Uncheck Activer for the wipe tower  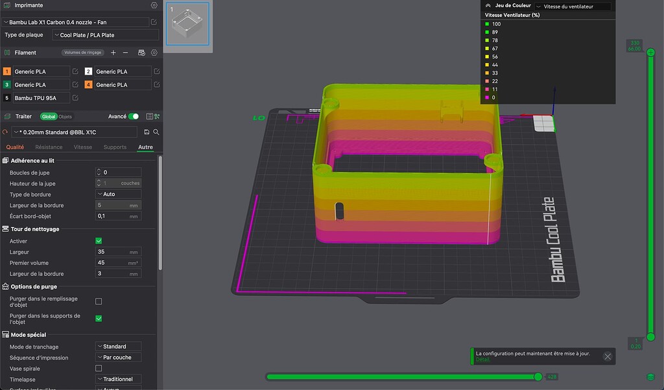click(99, 241)
